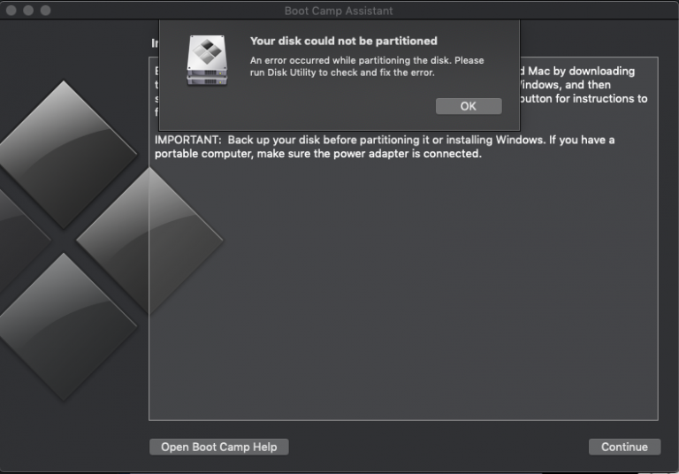This screenshot has width=679, height=474.
Task: Click the 'Your disk could not be partitioned' heading
Action: (x=343, y=42)
